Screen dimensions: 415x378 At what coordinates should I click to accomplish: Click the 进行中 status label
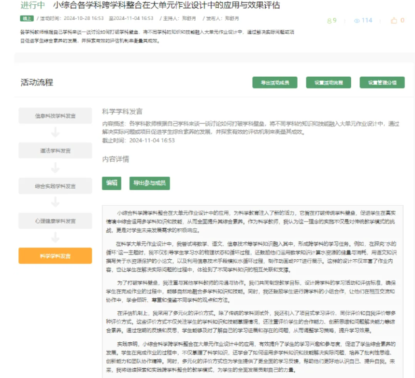point(33,6)
